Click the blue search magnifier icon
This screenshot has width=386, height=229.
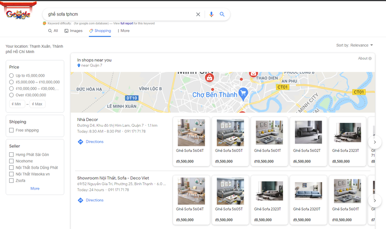(x=222, y=14)
